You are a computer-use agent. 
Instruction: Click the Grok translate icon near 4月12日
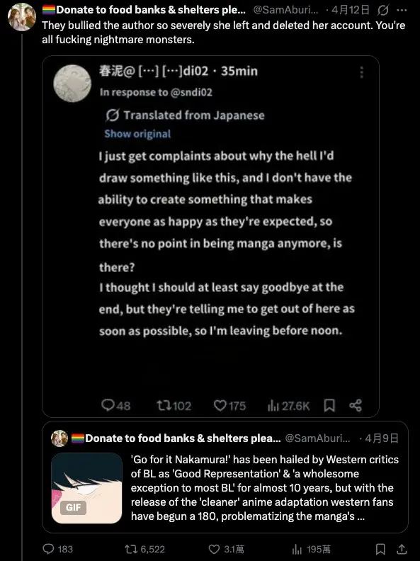pyautogui.click(x=382, y=11)
